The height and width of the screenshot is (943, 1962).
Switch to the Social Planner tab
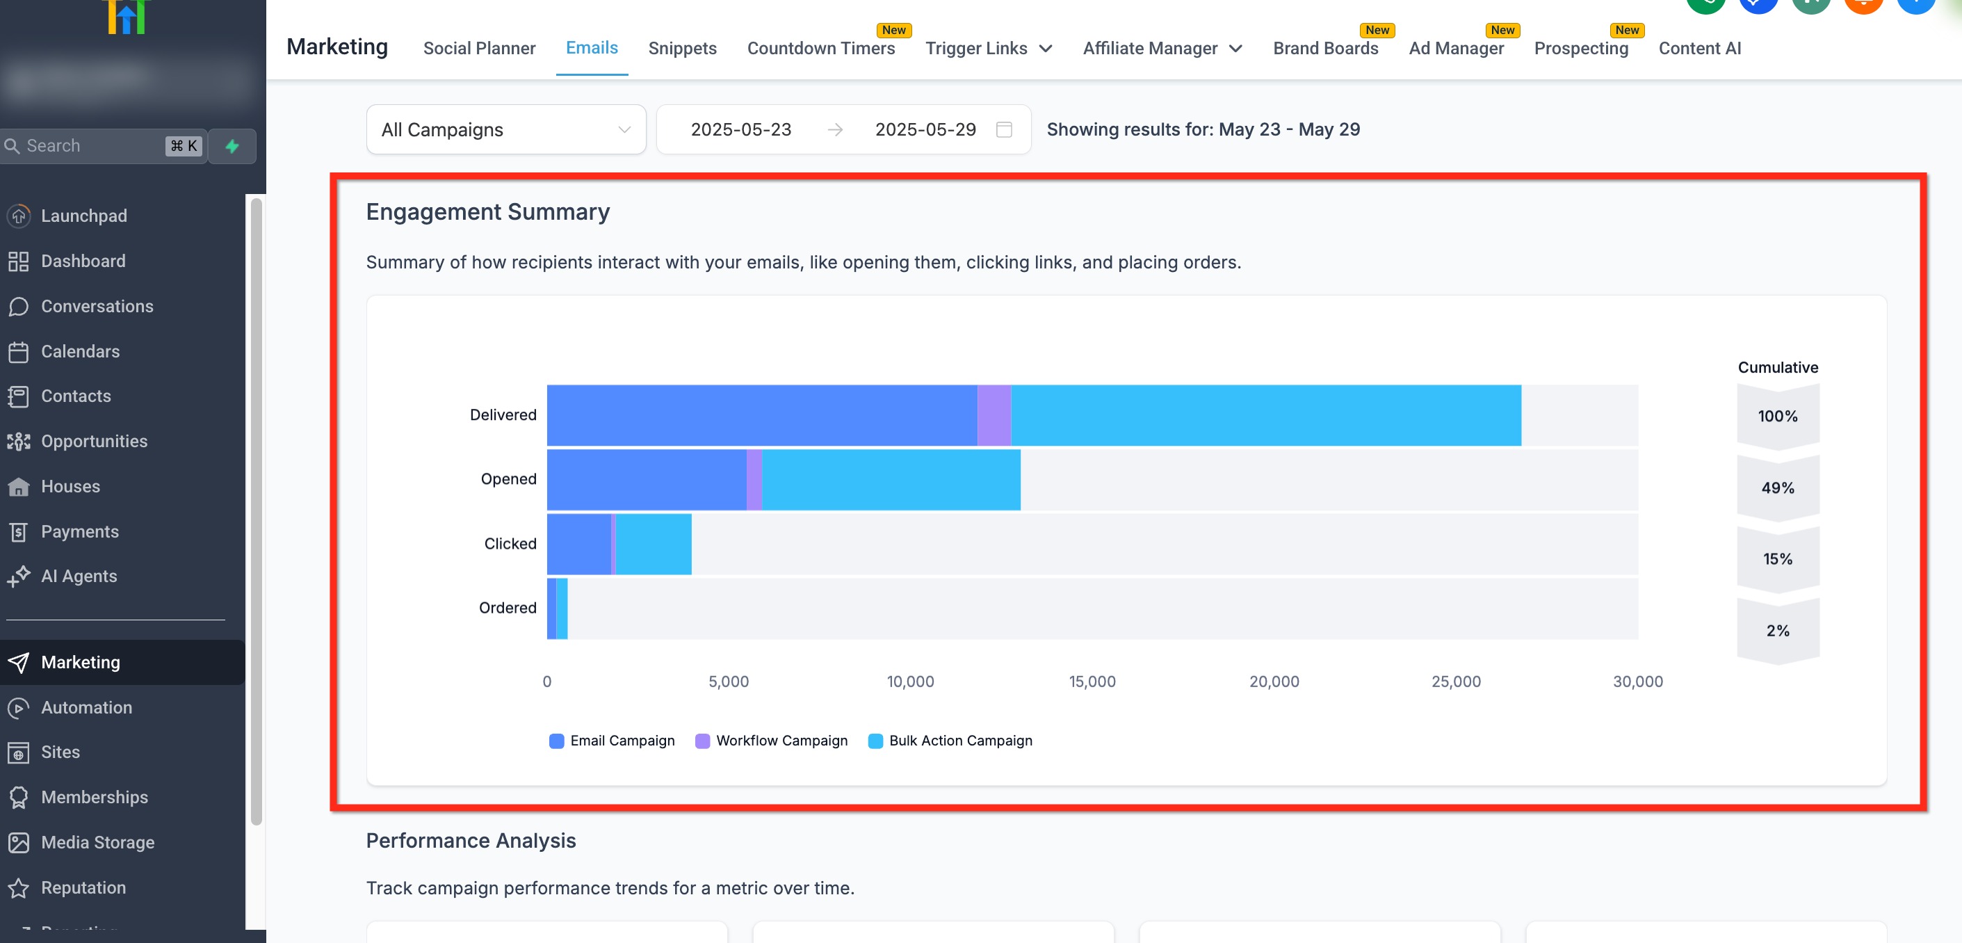tap(479, 48)
